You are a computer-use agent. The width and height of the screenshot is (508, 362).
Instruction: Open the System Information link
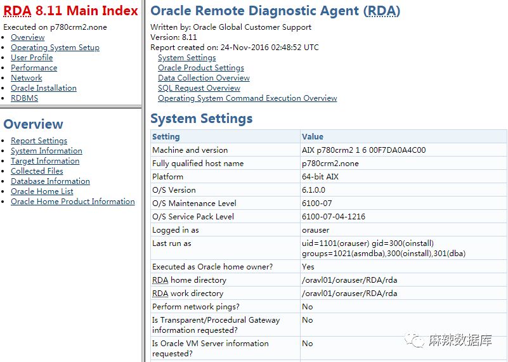click(x=46, y=151)
